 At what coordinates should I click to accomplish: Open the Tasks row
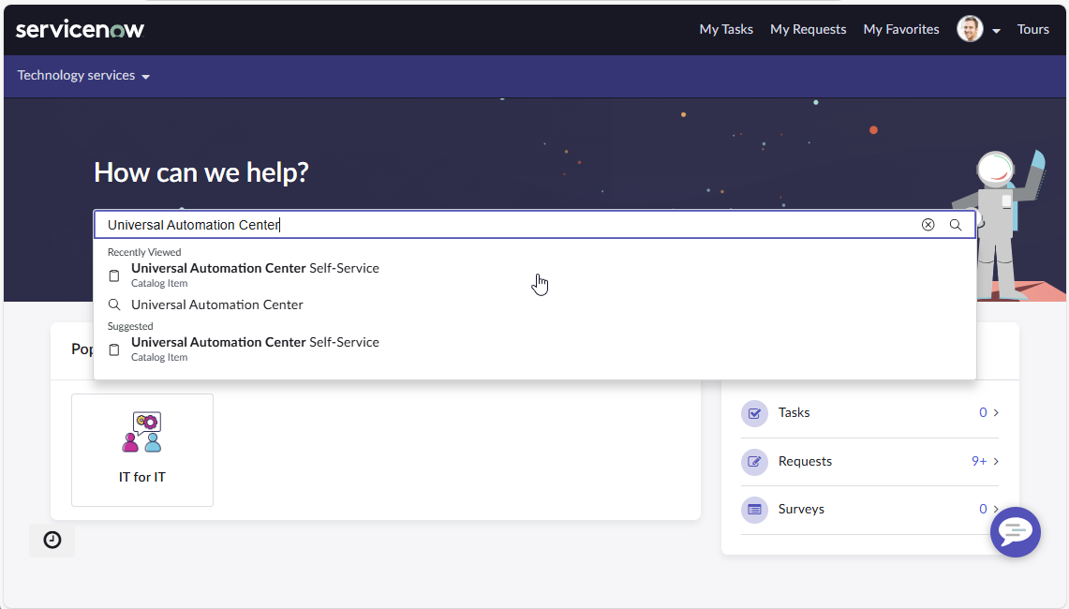870,413
